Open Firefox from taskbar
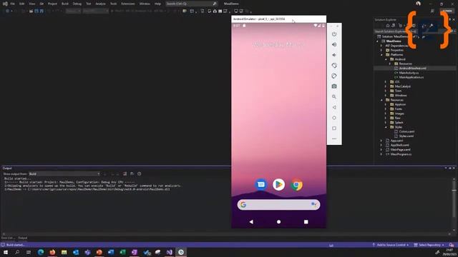This screenshot has height=257, width=458. [x=52, y=252]
